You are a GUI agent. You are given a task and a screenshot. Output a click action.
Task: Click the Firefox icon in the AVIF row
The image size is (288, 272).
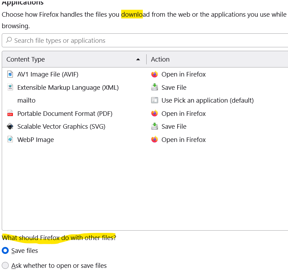click(x=155, y=74)
